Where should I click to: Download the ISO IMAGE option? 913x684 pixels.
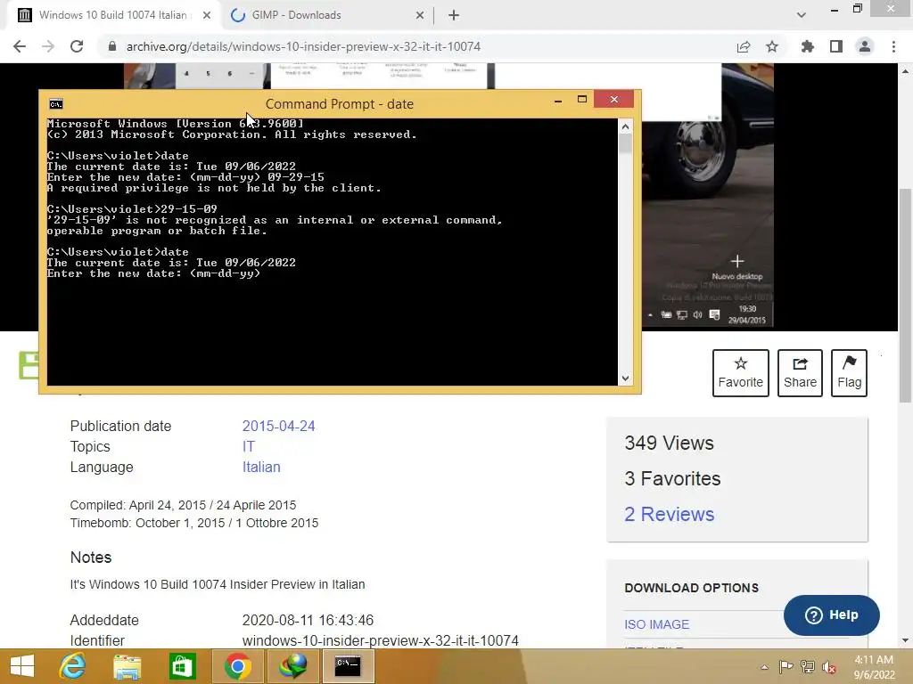tap(657, 624)
